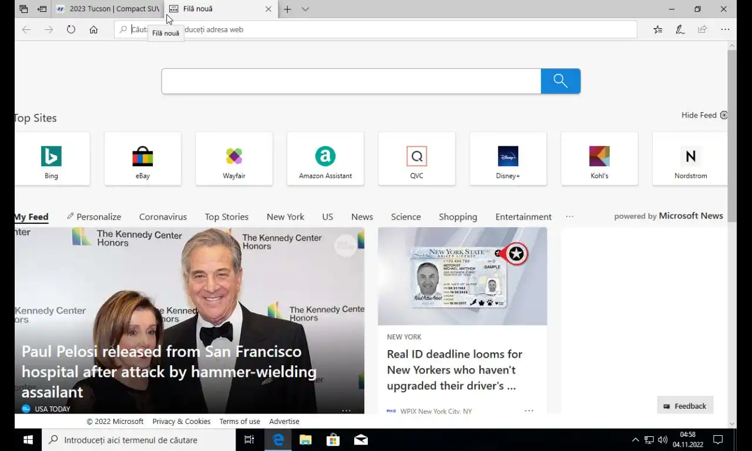The image size is (752, 451).
Task: Click the page vertical scrollbar
Action: [x=731, y=135]
